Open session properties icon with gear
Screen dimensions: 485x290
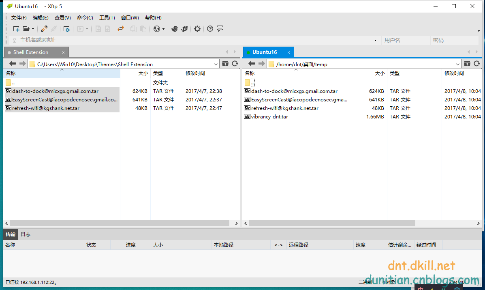[x=66, y=29]
